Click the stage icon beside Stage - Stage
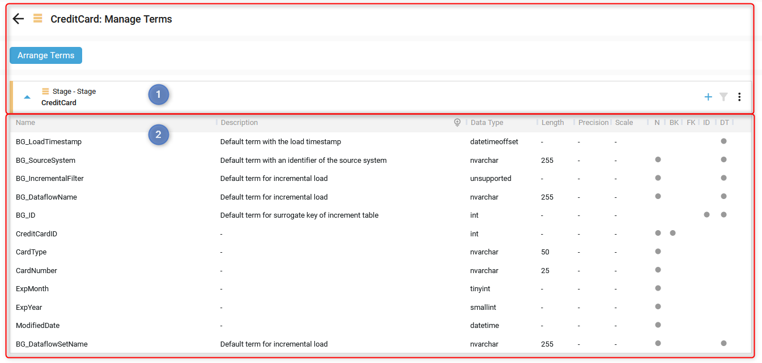This screenshot has height=363, width=762. click(x=45, y=91)
